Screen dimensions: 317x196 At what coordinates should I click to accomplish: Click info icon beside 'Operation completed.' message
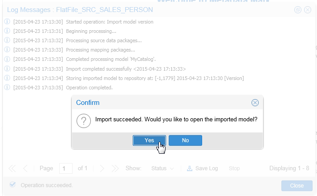[x=7, y=88]
